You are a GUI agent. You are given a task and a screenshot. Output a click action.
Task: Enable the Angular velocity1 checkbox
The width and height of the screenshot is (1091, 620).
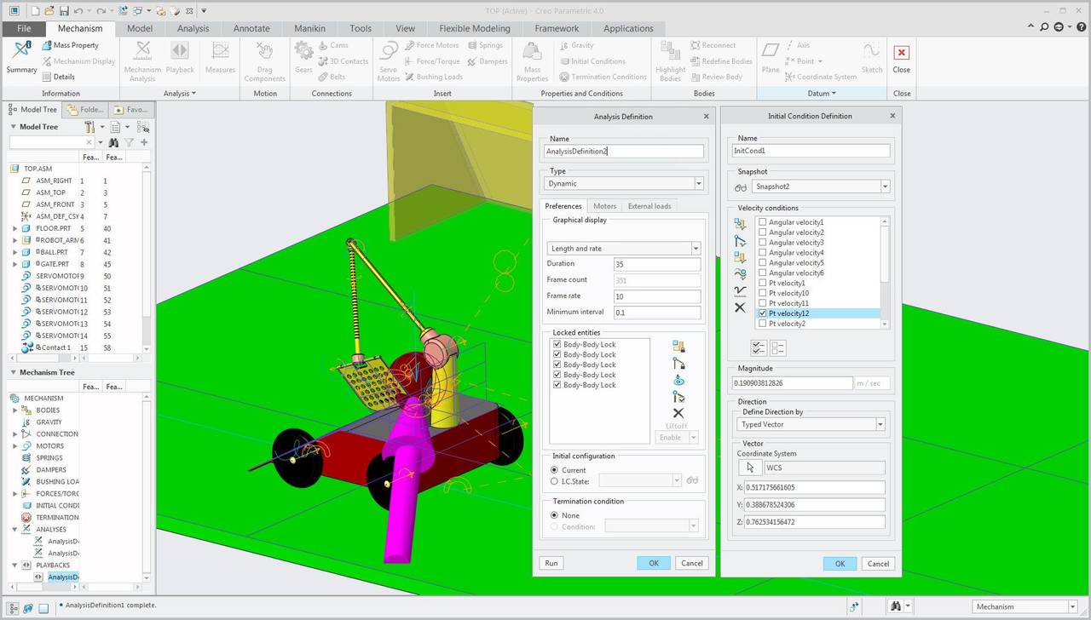tap(763, 222)
